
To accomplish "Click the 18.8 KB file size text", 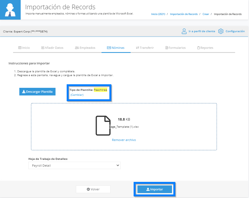I will pyautogui.click(x=124, y=119).
